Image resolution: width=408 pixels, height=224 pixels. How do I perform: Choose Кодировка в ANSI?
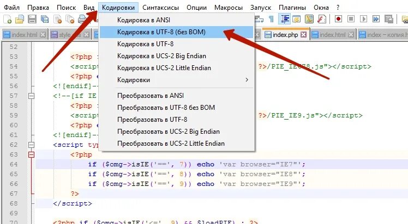tap(176, 20)
